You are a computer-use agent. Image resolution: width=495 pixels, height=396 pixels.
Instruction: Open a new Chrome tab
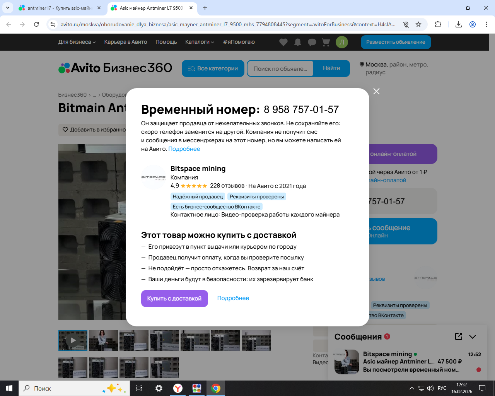[205, 8]
